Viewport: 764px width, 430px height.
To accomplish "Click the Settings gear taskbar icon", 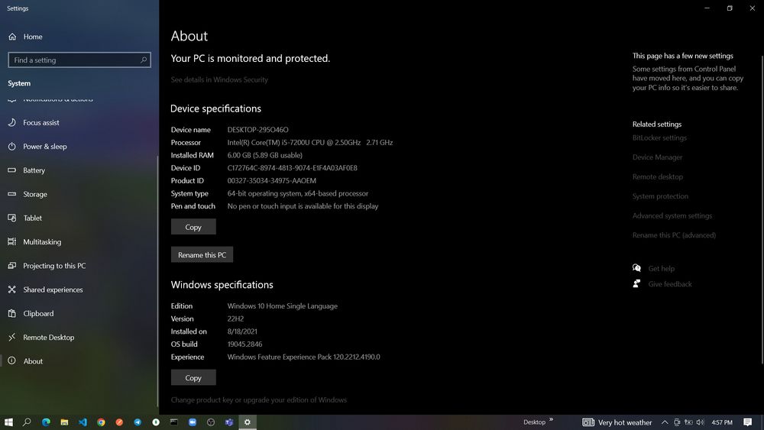I will click(248, 422).
